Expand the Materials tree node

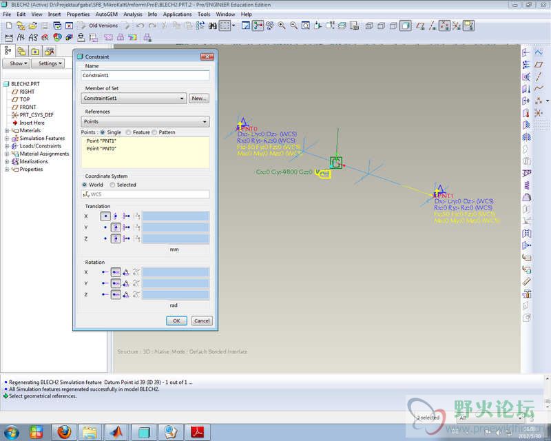[x=7, y=130]
